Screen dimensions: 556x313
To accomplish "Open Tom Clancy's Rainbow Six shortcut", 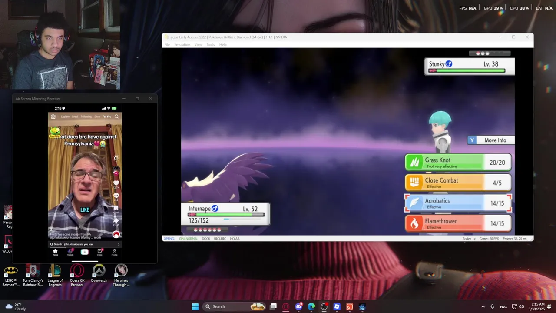I will (x=33, y=276).
